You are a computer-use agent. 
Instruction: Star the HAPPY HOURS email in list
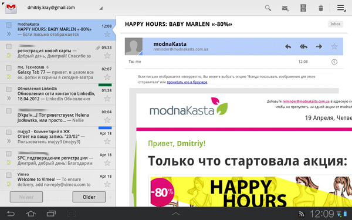(107, 34)
